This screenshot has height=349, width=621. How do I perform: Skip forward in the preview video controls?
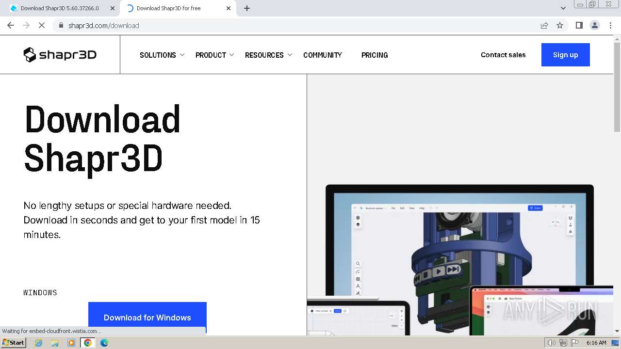pos(453,269)
